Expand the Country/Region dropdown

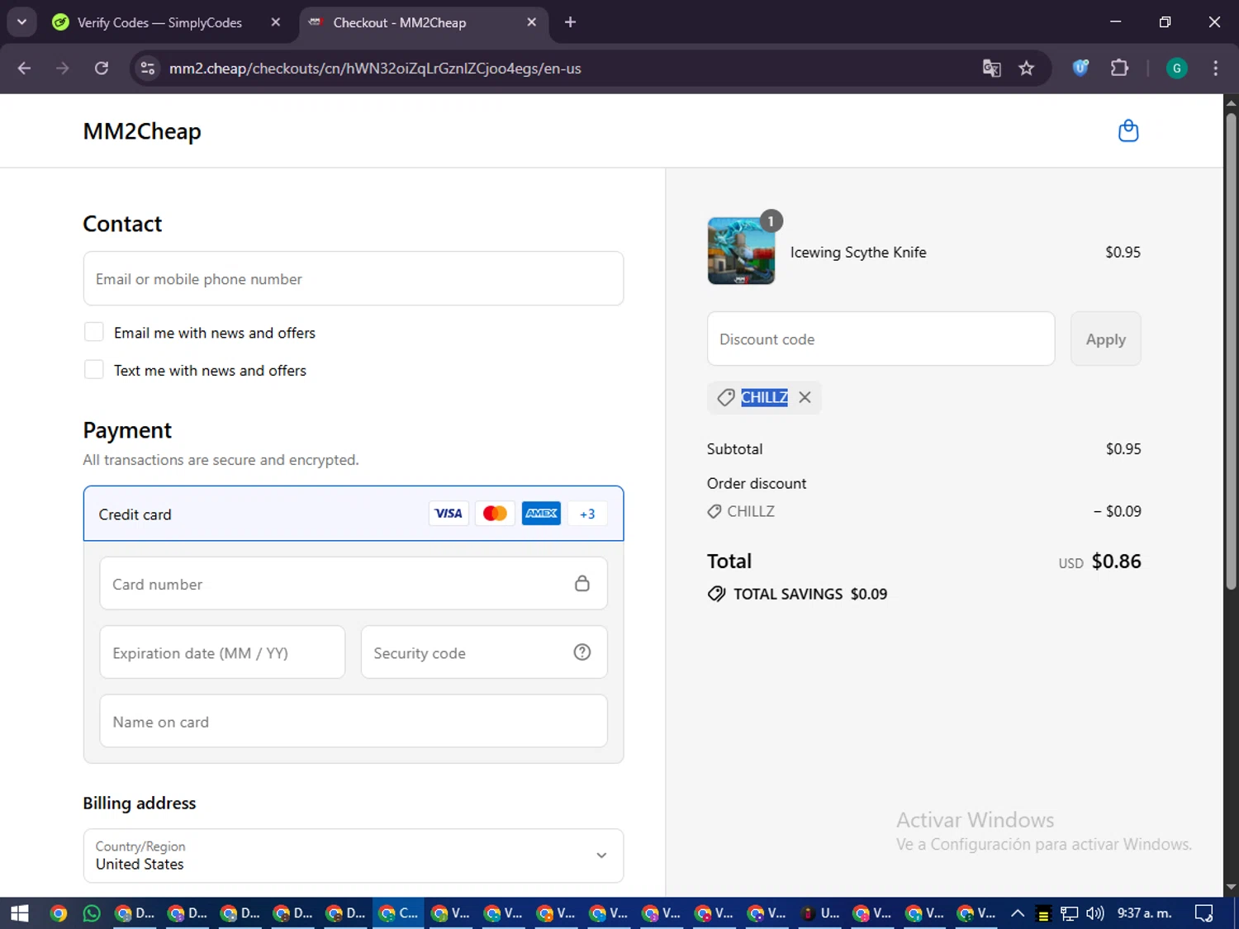pyautogui.click(x=354, y=856)
